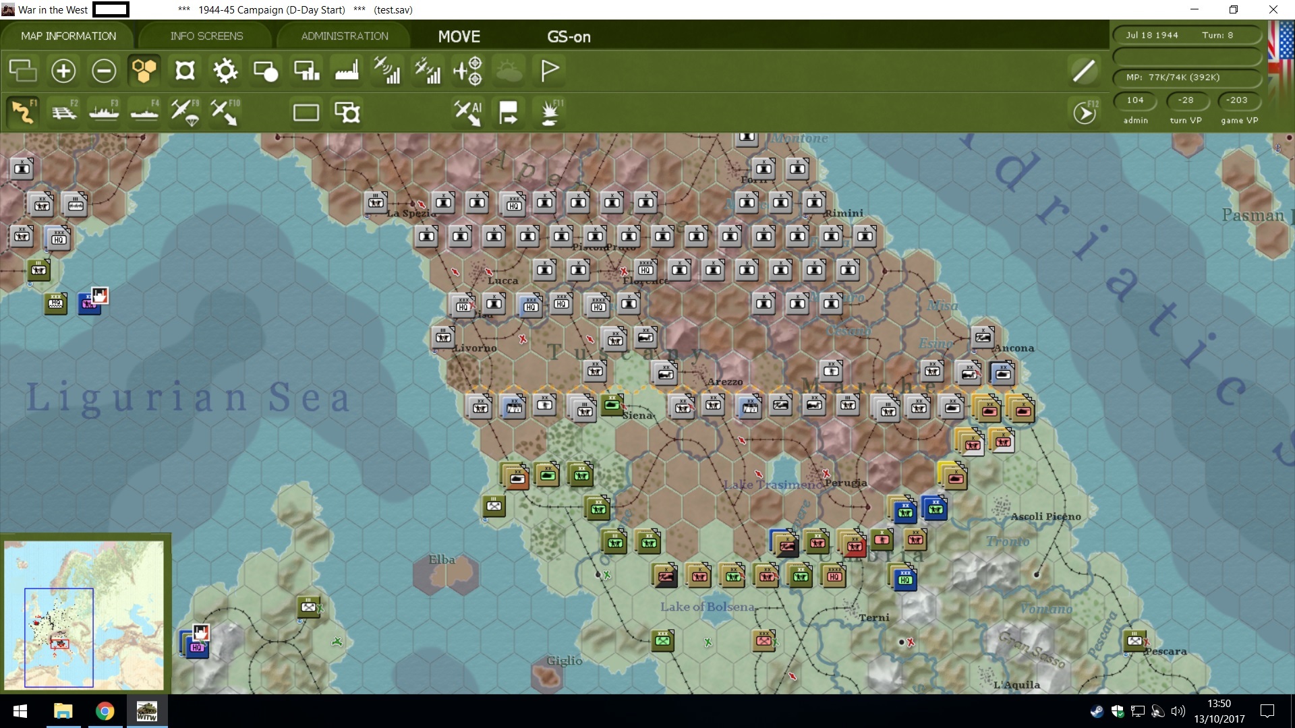
Task: Click the Perugia city label
Action: coord(846,483)
